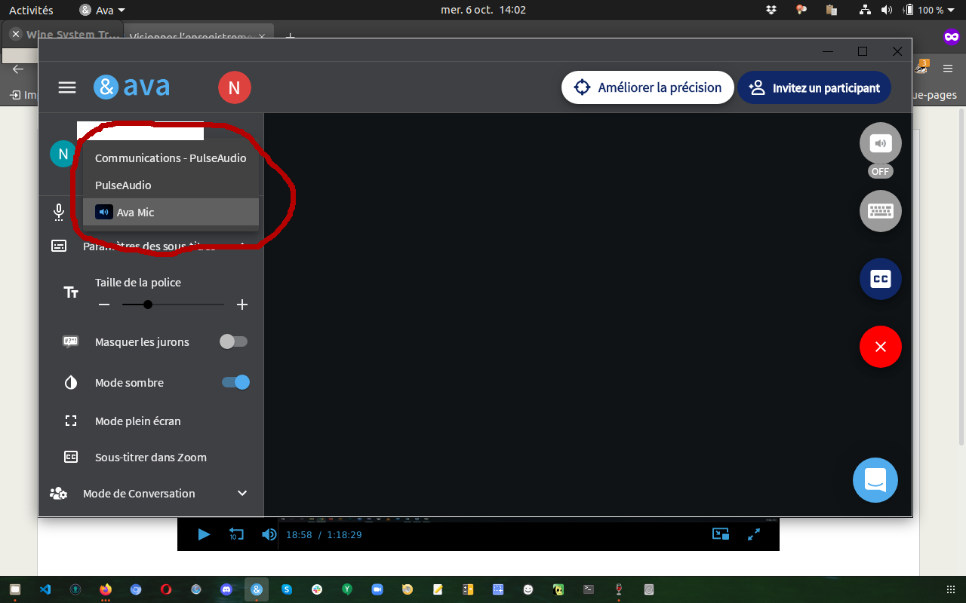Select the PulseAudio microphone option
This screenshot has height=603, width=966.
pyautogui.click(x=171, y=185)
